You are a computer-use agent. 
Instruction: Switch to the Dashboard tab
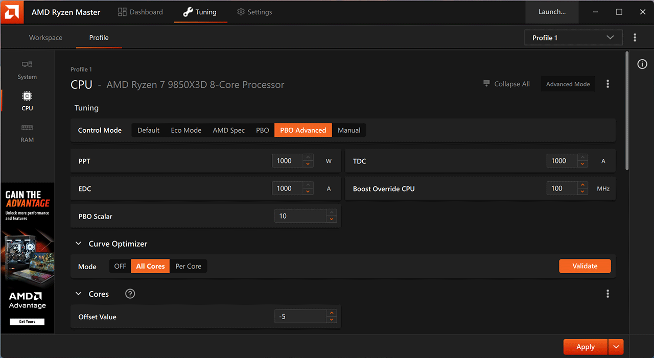click(141, 12)
